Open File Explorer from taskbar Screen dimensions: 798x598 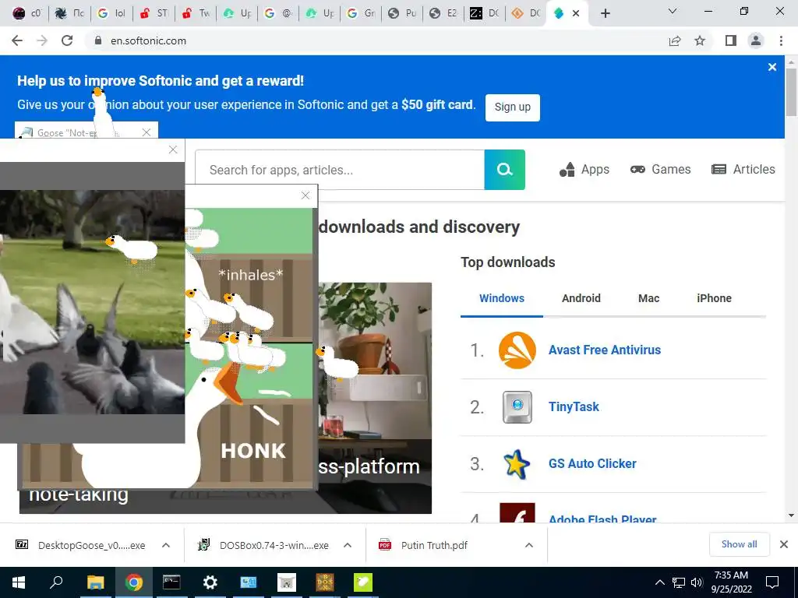(95, 582)
